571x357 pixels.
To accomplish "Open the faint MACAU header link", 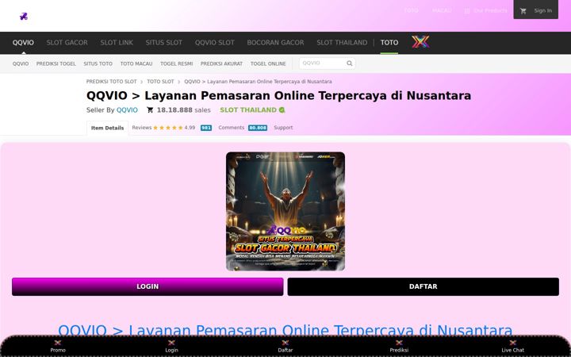I will click(442, 11).
